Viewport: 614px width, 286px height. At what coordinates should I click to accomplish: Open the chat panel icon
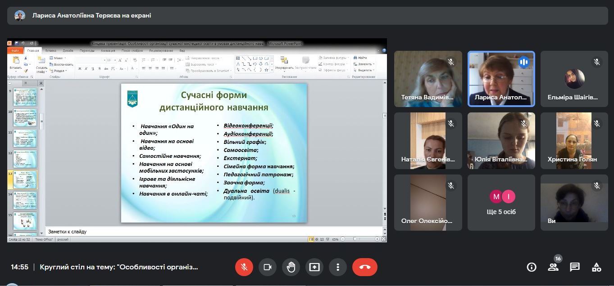tap(575, 267)
